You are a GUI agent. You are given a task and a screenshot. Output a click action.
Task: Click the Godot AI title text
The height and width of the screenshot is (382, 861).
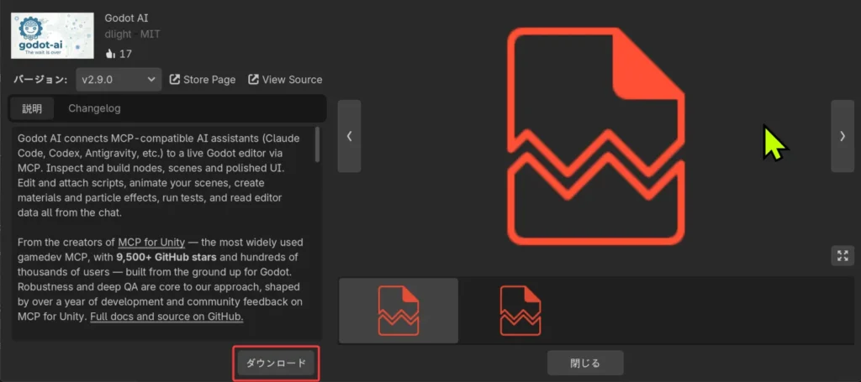[126, 18]
